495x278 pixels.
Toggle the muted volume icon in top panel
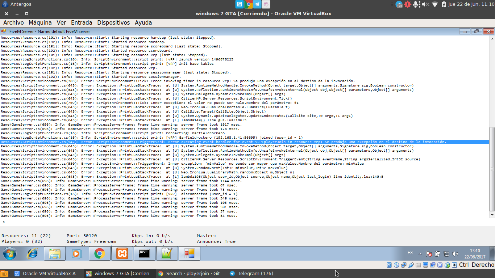click(426, 4)
